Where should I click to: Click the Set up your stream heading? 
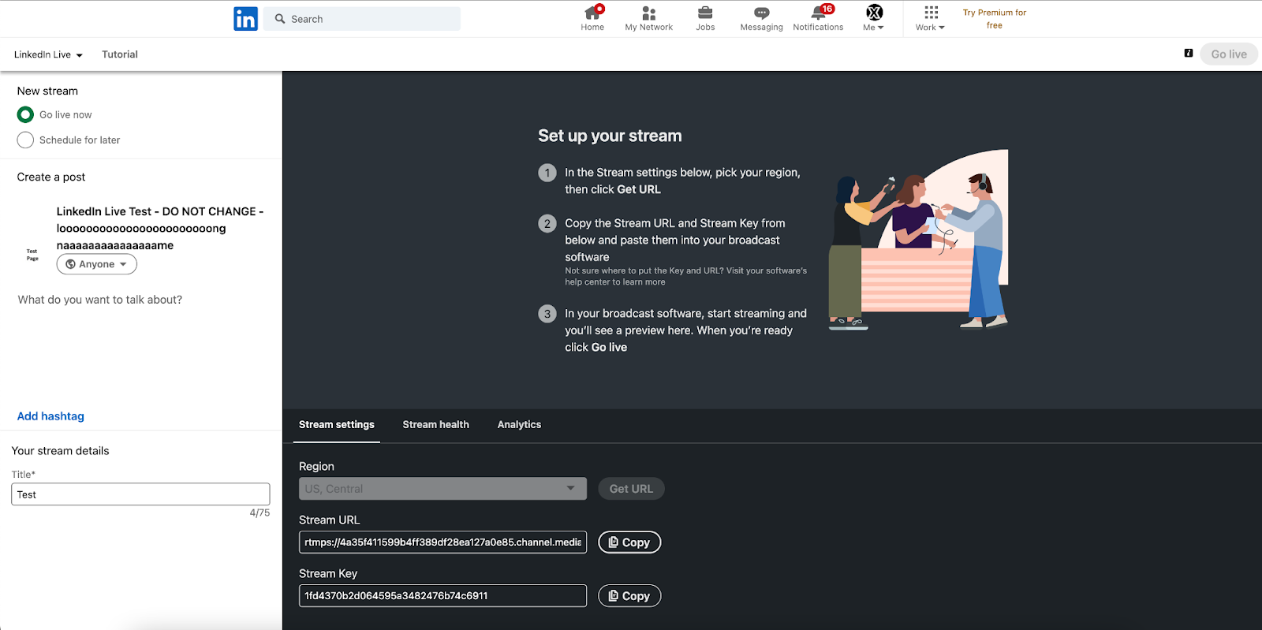click(x=610, y=136)
